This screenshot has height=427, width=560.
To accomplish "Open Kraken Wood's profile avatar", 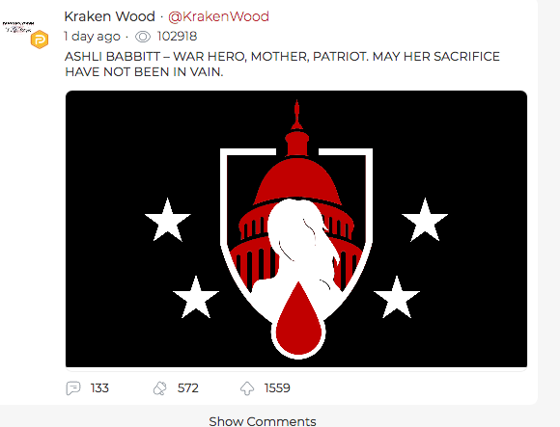I will 18,27.
